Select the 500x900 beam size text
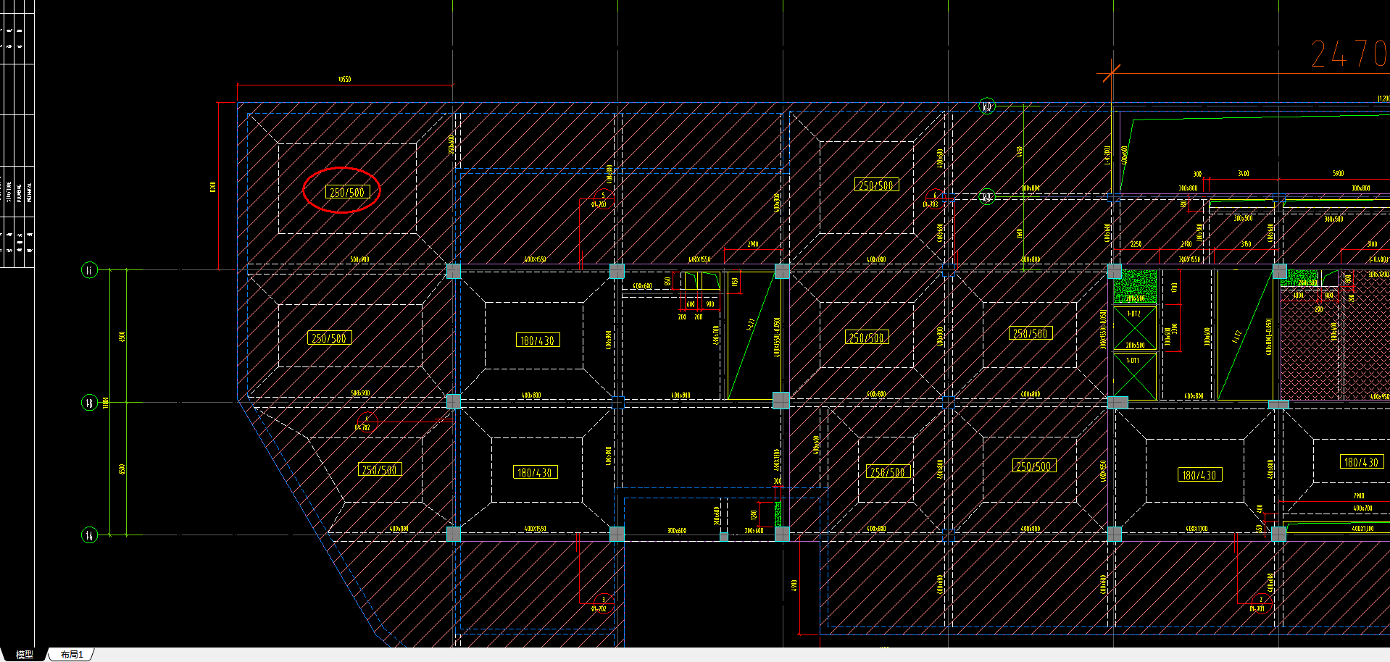This screenshot has height=662, width=1390. pyautogui.click(x=359, y=259)
